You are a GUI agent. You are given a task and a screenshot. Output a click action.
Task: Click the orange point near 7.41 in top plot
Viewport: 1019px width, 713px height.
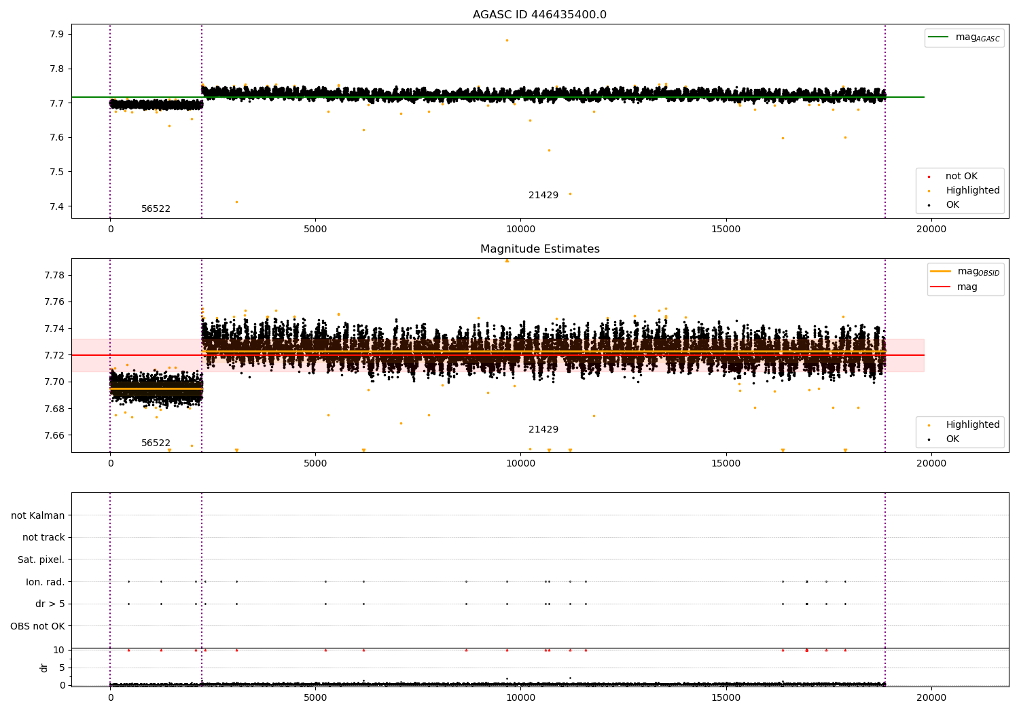pos(236,202)
